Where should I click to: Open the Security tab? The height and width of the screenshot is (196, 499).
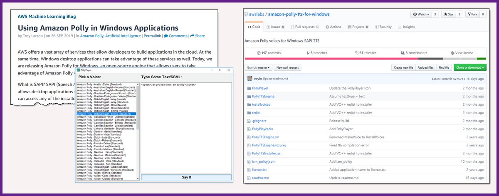(x=383, y=27)
